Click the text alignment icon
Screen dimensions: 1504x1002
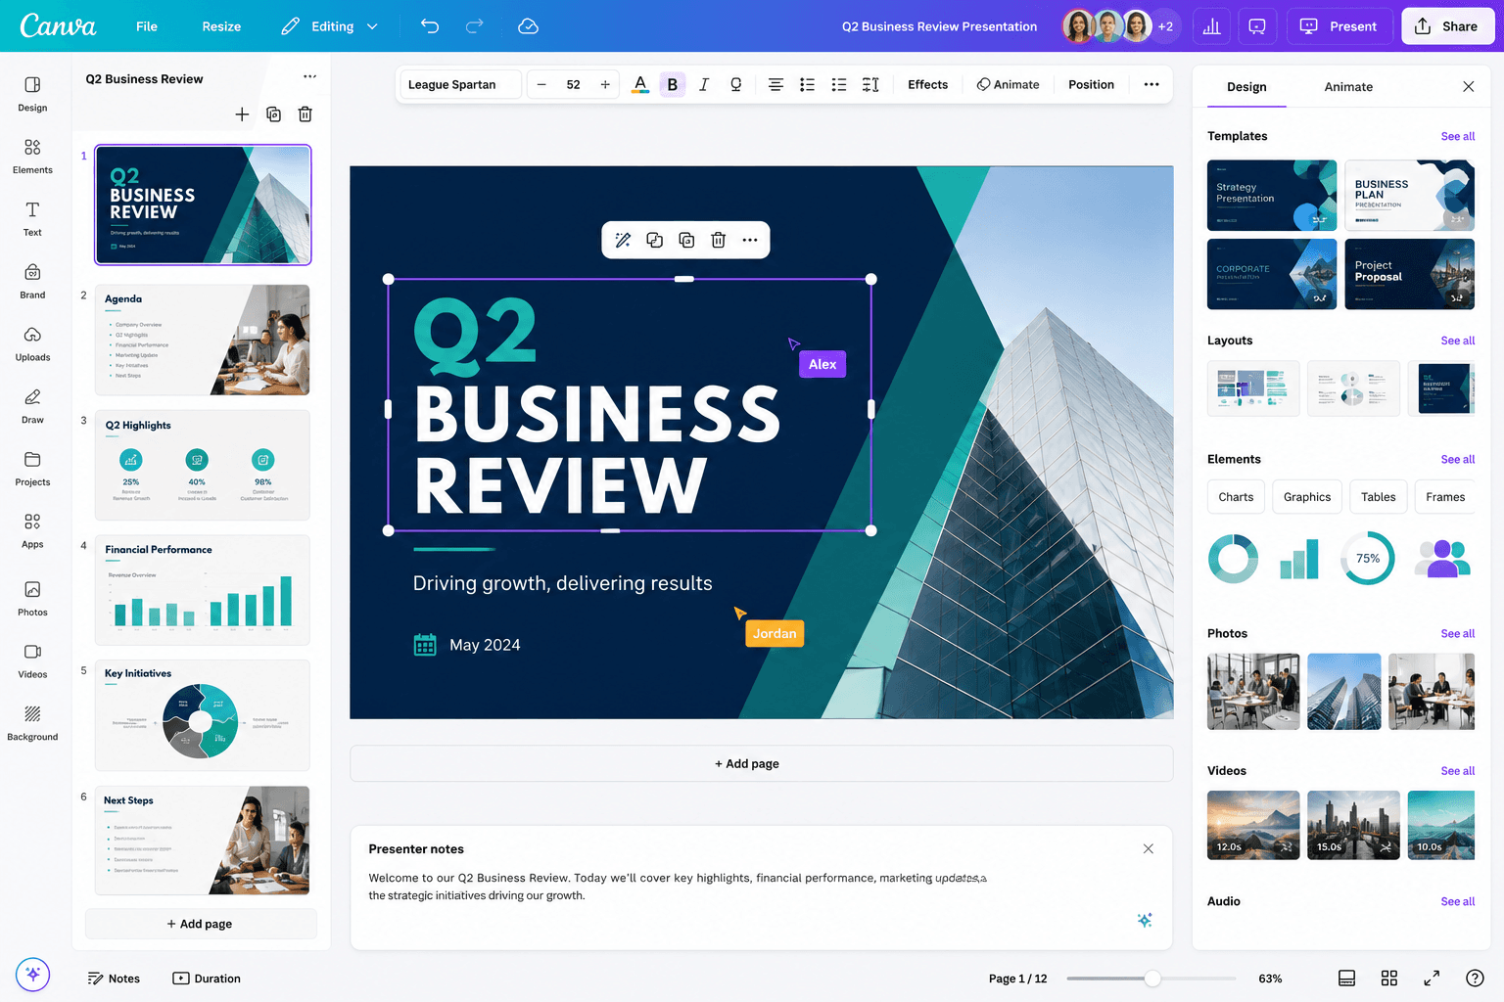click(x=775, y=85)
